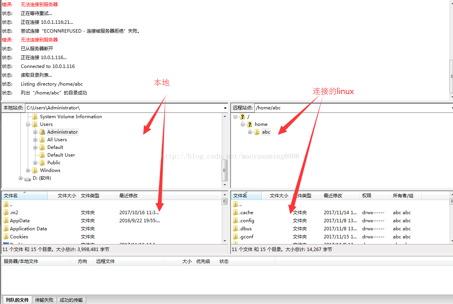Select the All Users folder
453x304 pixels.
click(57, 139)
